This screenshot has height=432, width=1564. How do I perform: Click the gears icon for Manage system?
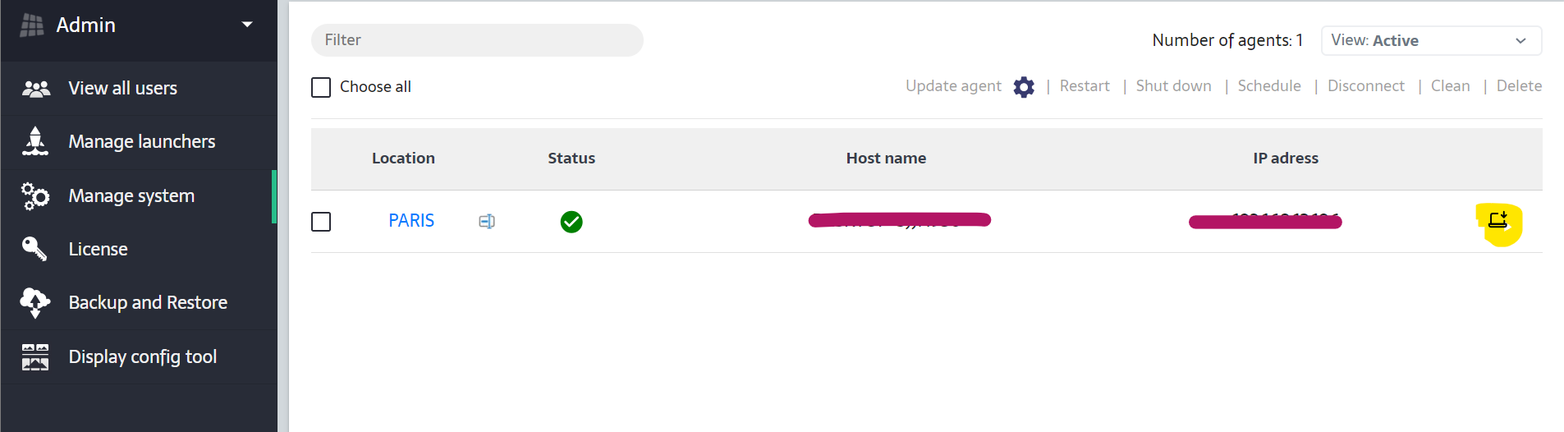coord(35,196)
